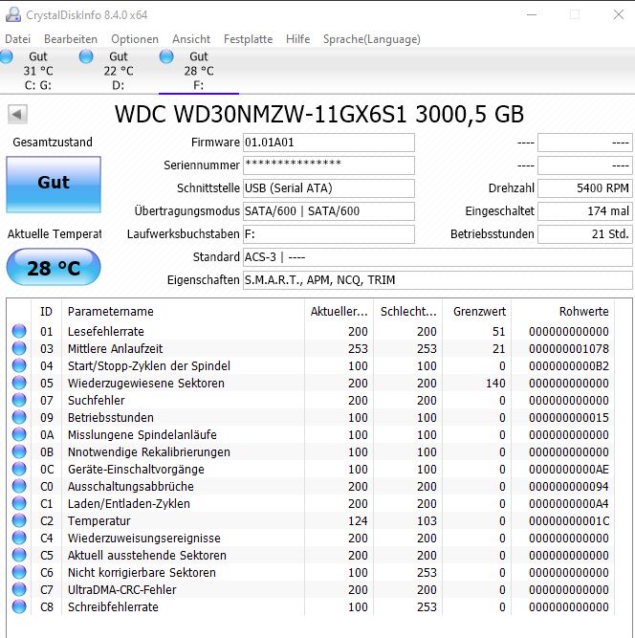Screen dimensions: 635x638
Task: Click the status orb for Aktuell ausstehende Sektoren
Action: [19, 555]
